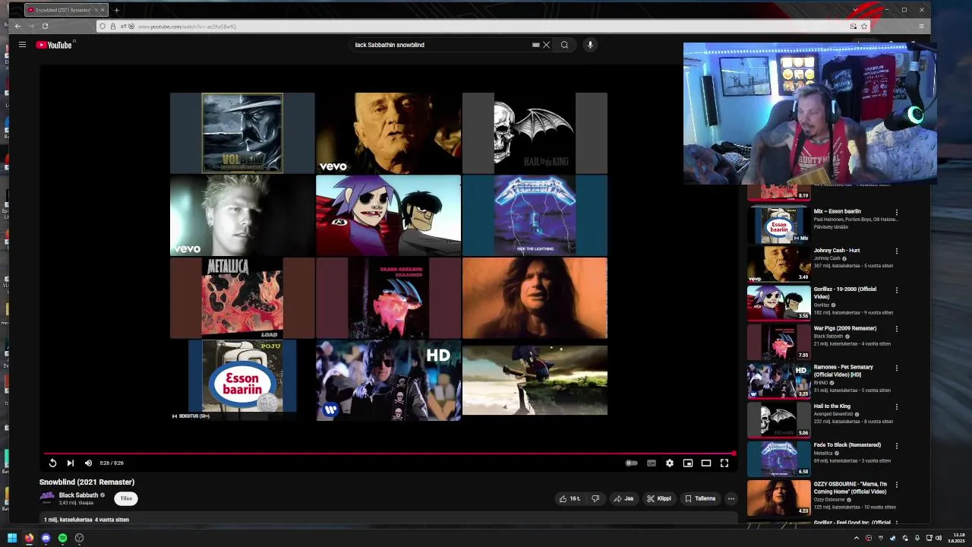
Task: Enter fullscreen in the video player
Action: [724, 463]
